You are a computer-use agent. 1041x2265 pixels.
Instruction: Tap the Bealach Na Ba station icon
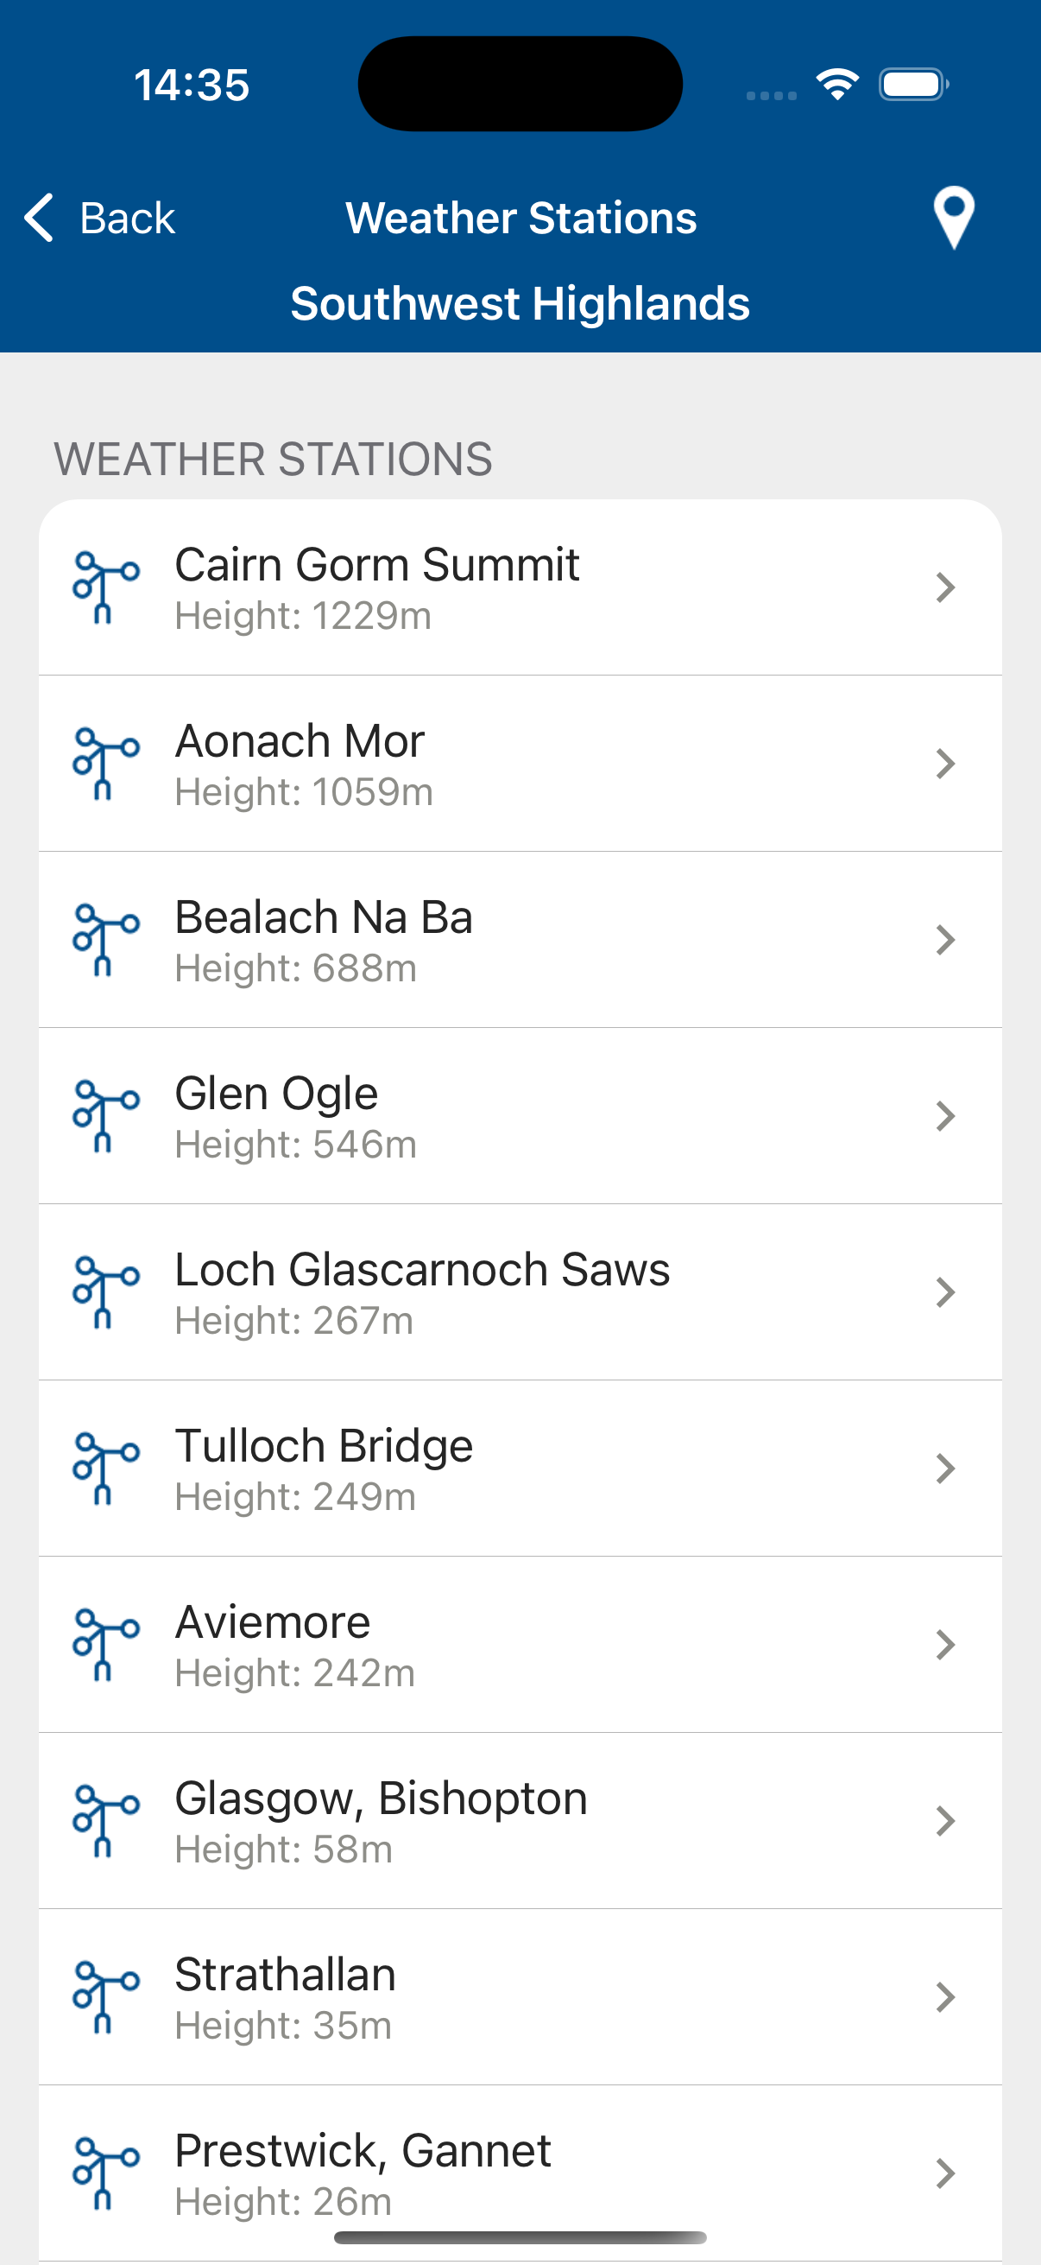(x=105, y=939)
